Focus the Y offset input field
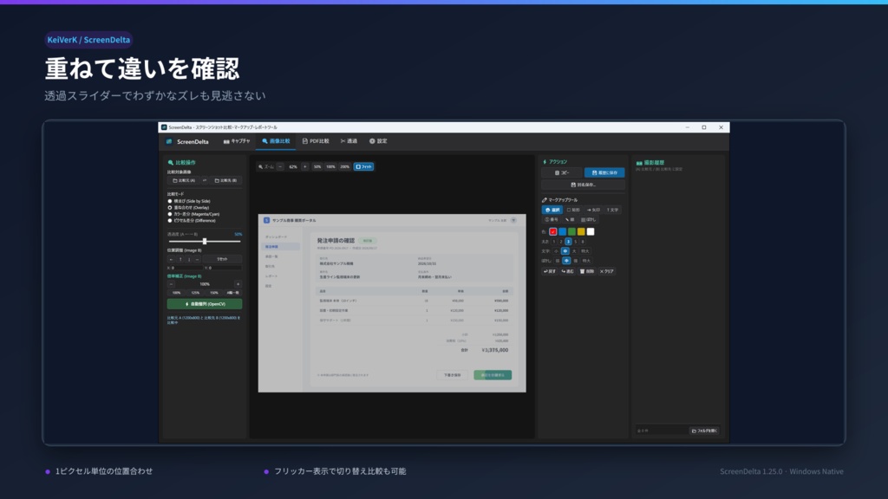This screenshot has height=499, width=888. 225,269
